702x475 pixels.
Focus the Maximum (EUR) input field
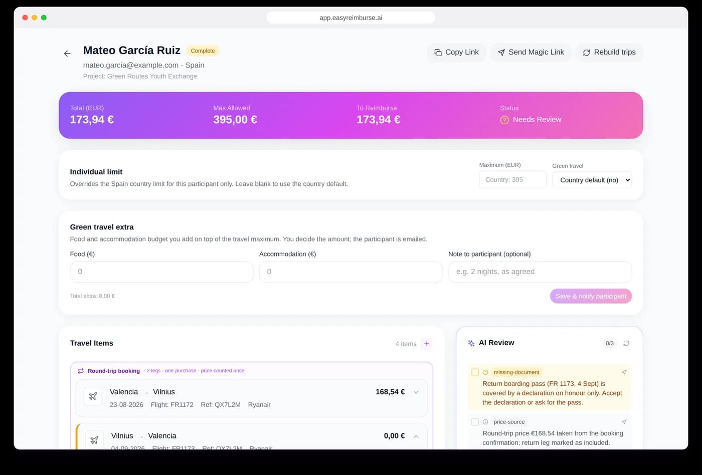(x=513, y=179)
